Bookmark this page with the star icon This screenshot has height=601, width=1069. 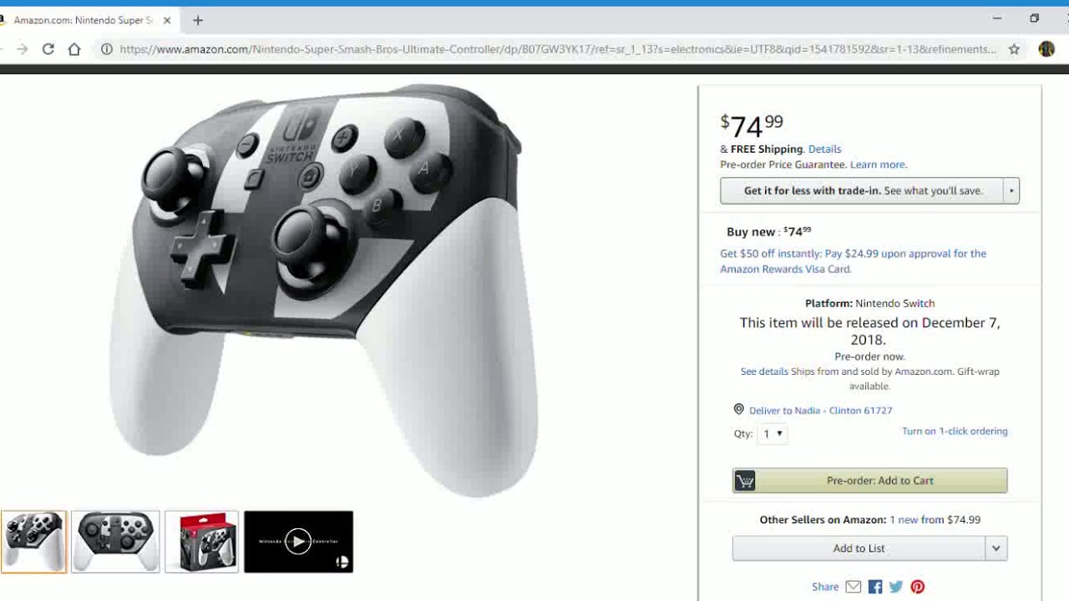[x=1014, y=49]
